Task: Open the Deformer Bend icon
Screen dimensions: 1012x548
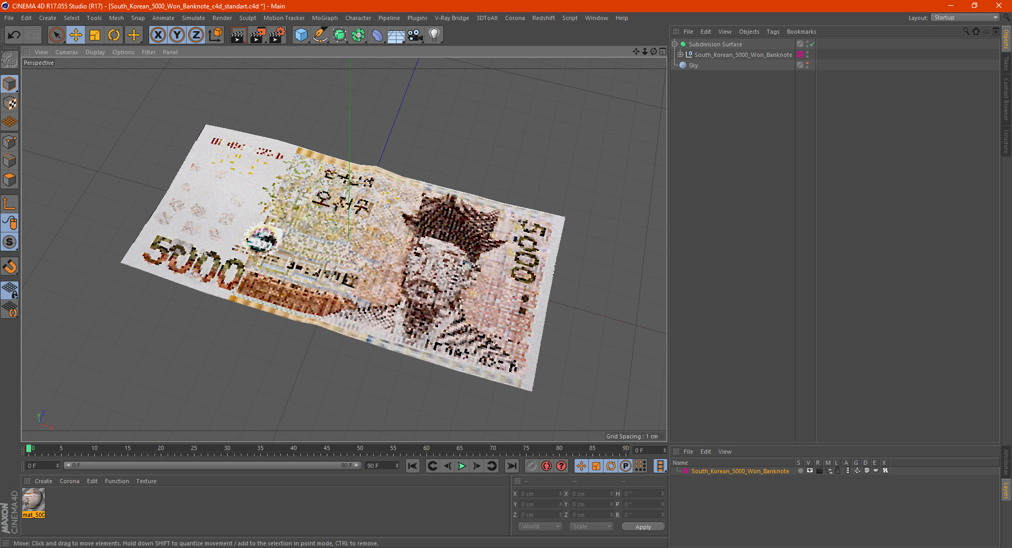Action: (x=377, y=35)
